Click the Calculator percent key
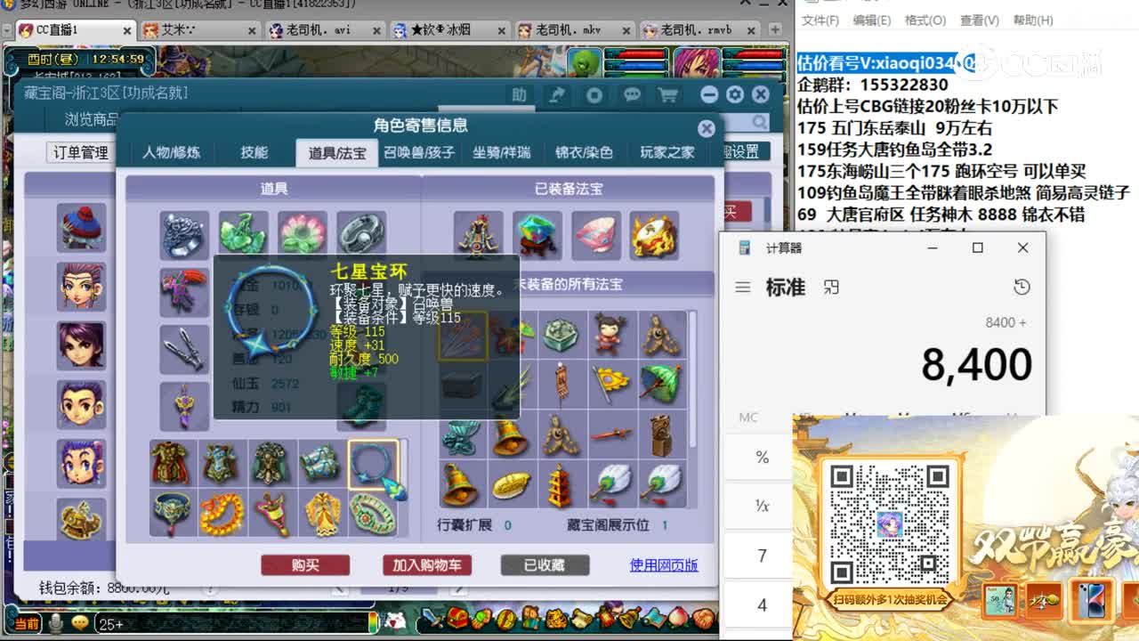Screen dimensions: 1139x641 [762, 457]
